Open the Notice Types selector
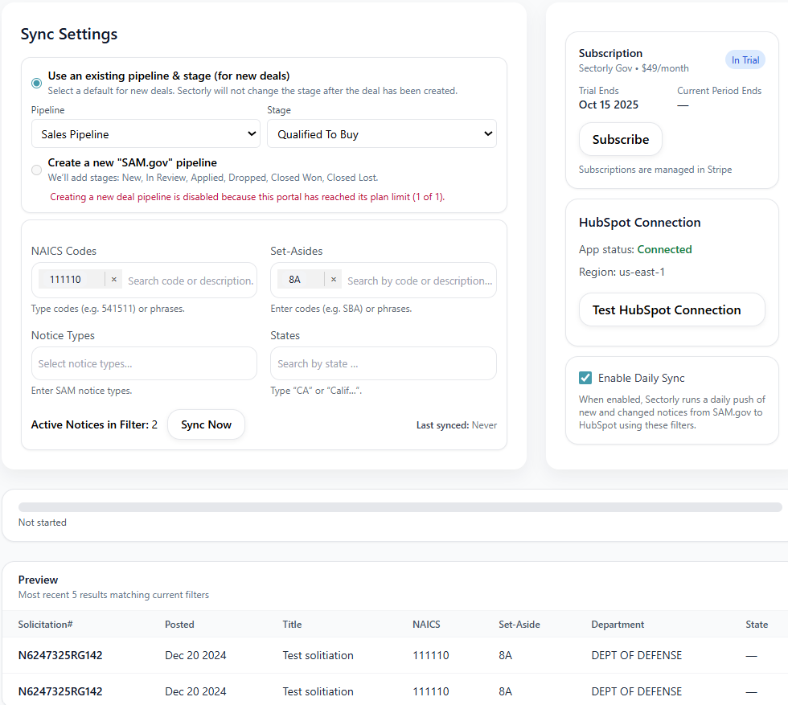Screen dimensions: 788x705 (x=144, y=363)
